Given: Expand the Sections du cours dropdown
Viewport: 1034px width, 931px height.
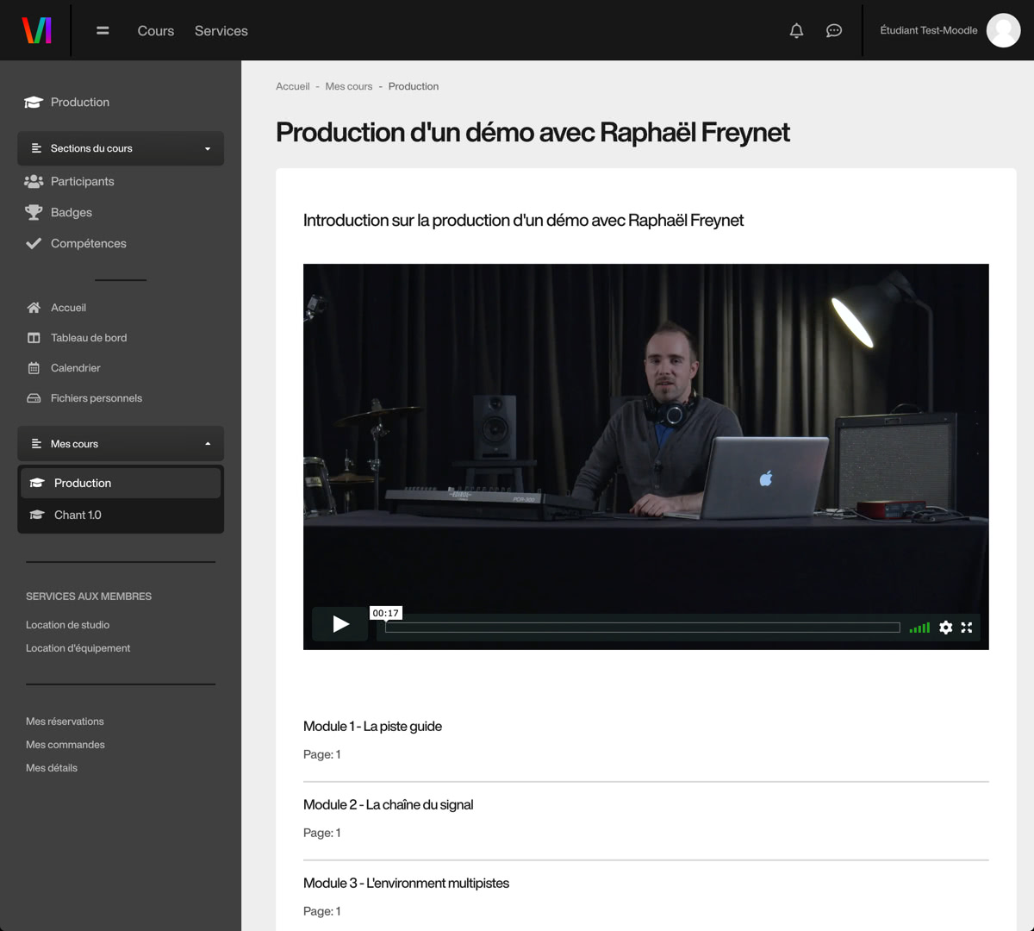Looking at the screenshot, I should pyautogui.click(x=121, y=148).
